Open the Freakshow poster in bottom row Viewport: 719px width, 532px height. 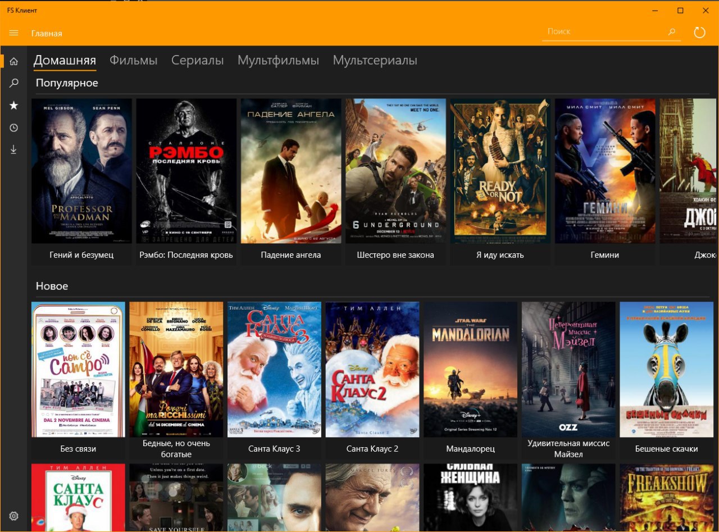(x=666, y=497)
